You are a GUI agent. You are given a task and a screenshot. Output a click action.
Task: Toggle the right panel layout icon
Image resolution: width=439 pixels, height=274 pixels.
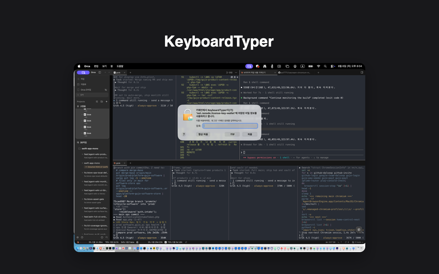(361, 73)
